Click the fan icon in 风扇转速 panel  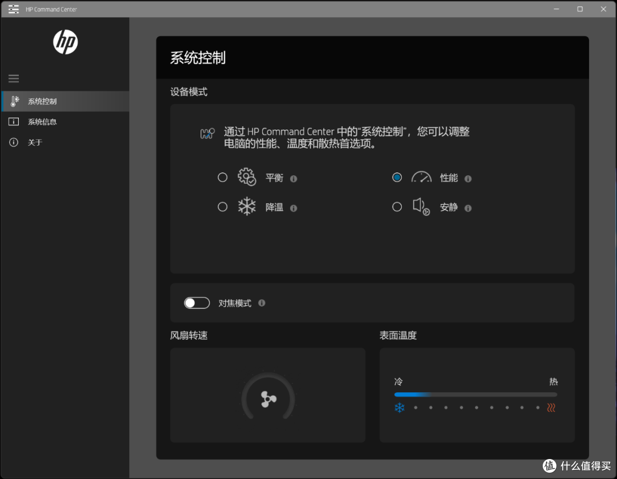click(x=269, y=399)
